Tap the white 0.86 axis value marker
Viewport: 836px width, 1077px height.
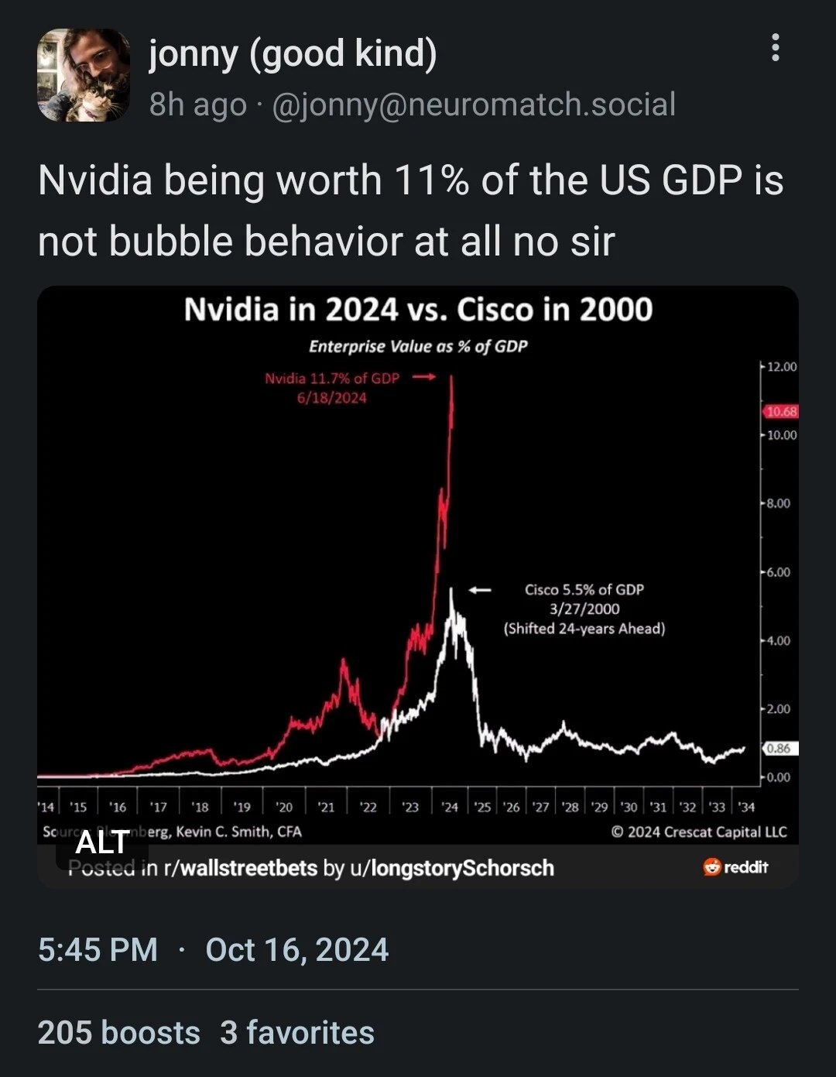[x=779, y=748]
